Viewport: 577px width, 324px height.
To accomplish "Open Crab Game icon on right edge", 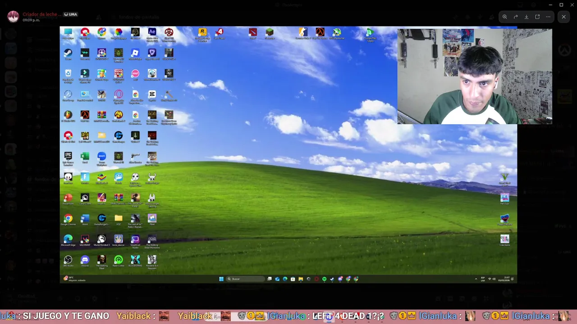I will (504, 239).
